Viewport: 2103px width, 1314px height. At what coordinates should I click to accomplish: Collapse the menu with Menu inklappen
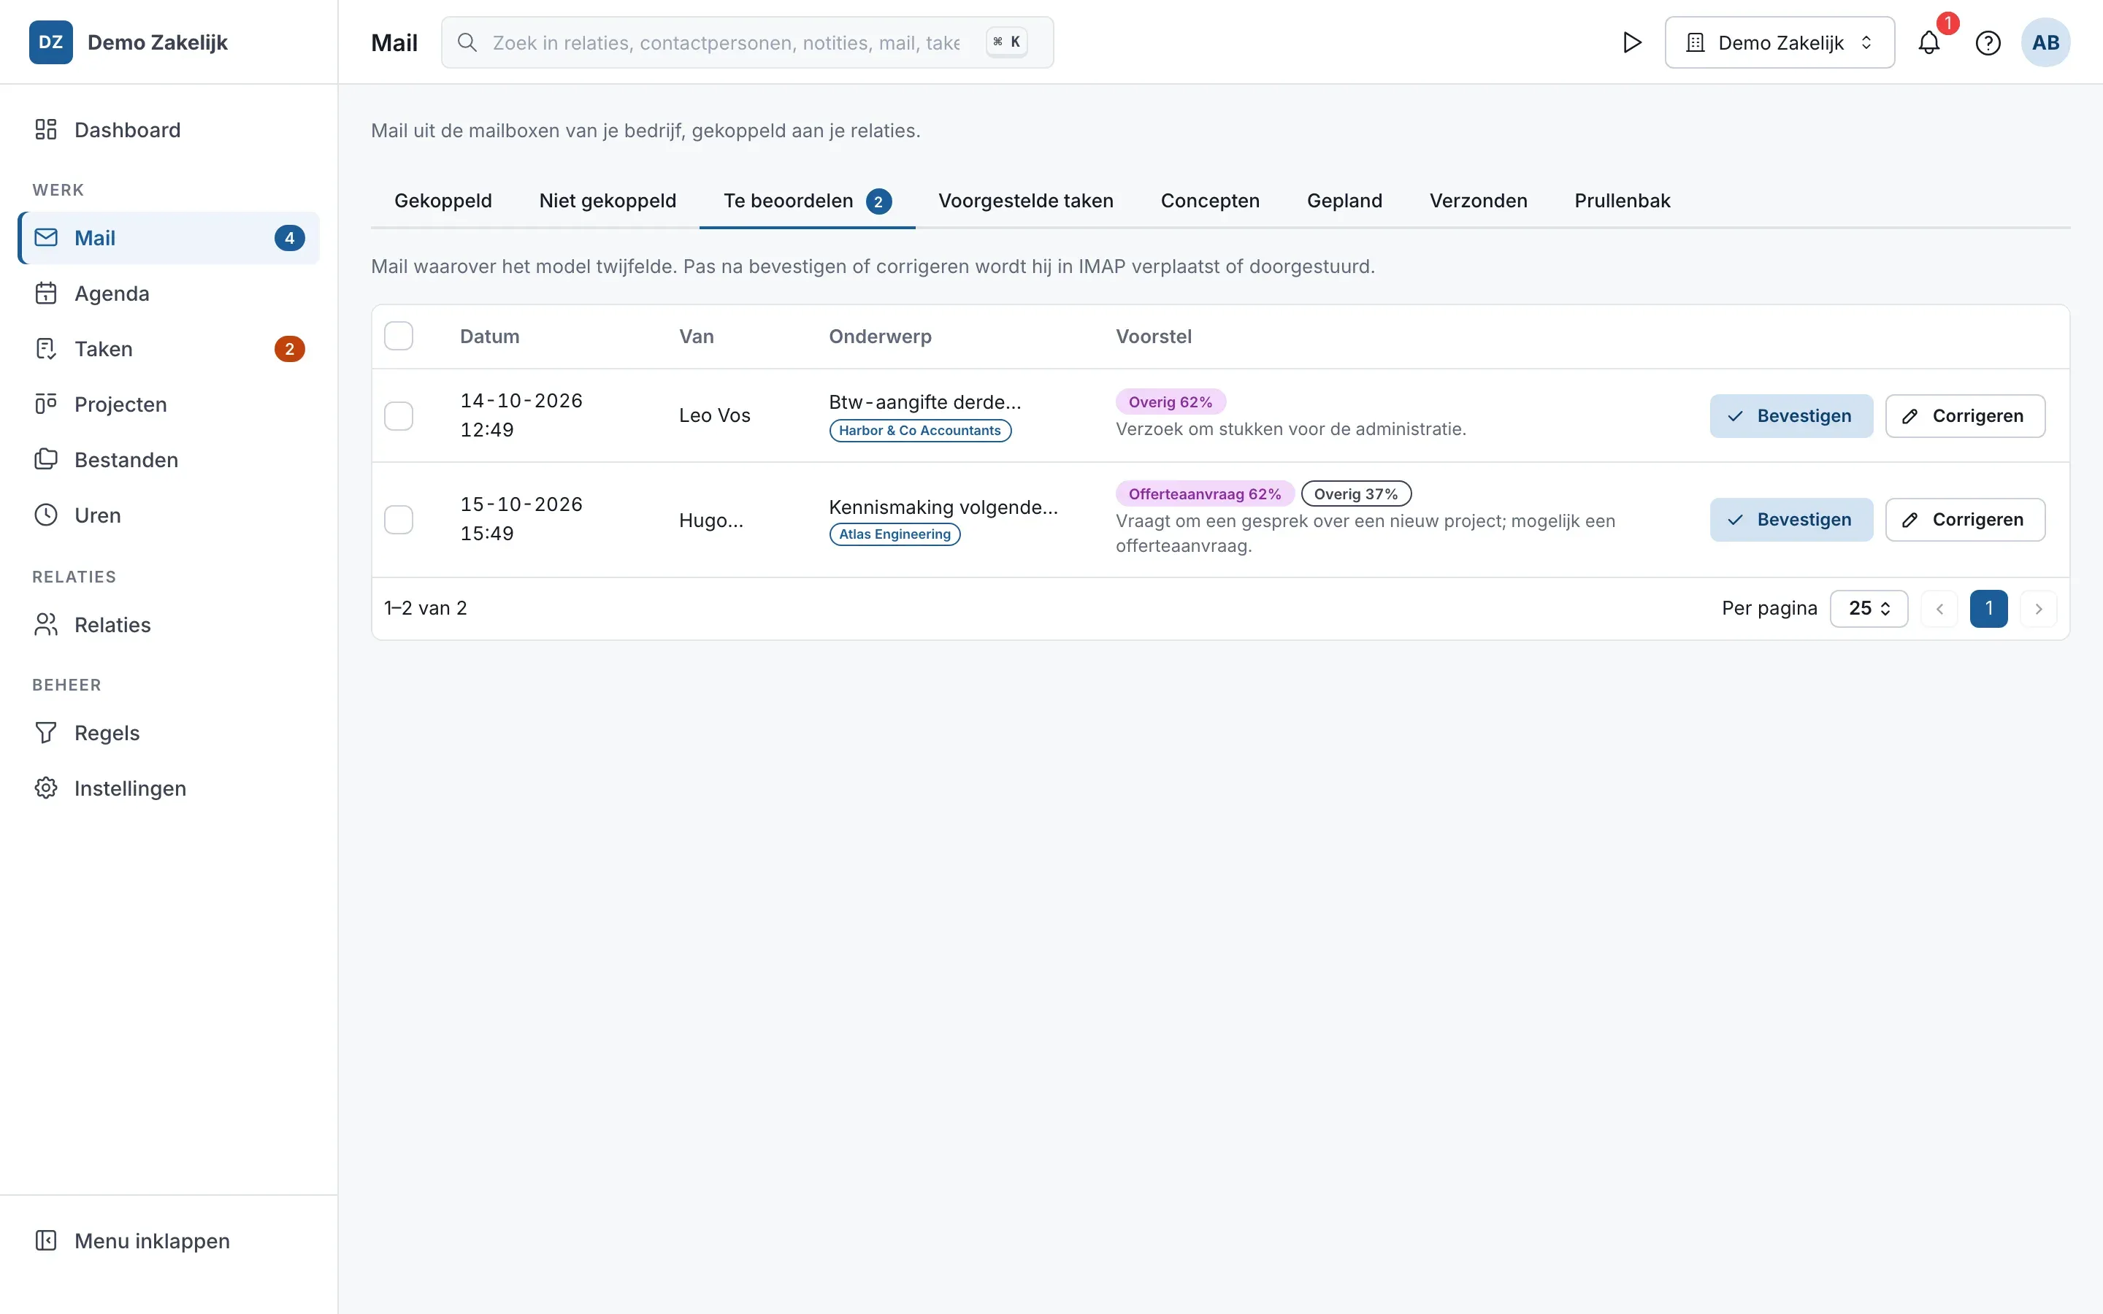point(169,1241)
